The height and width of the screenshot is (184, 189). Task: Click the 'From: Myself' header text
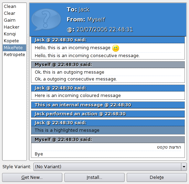click(x=86, y=20)
